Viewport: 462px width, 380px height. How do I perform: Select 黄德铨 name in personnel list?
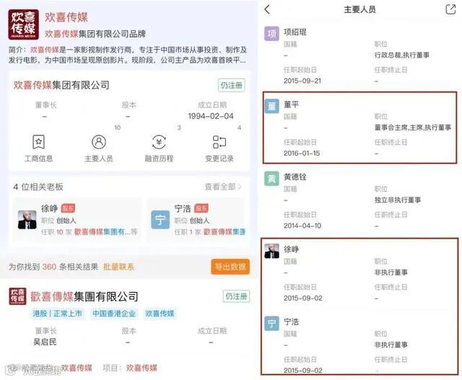(295, 177)
